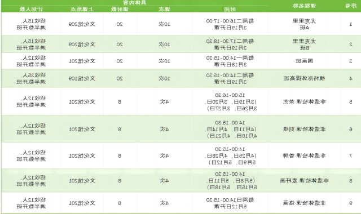
Task: Click 4次 in the 香牌 row
Action: (x=164, y=156)
